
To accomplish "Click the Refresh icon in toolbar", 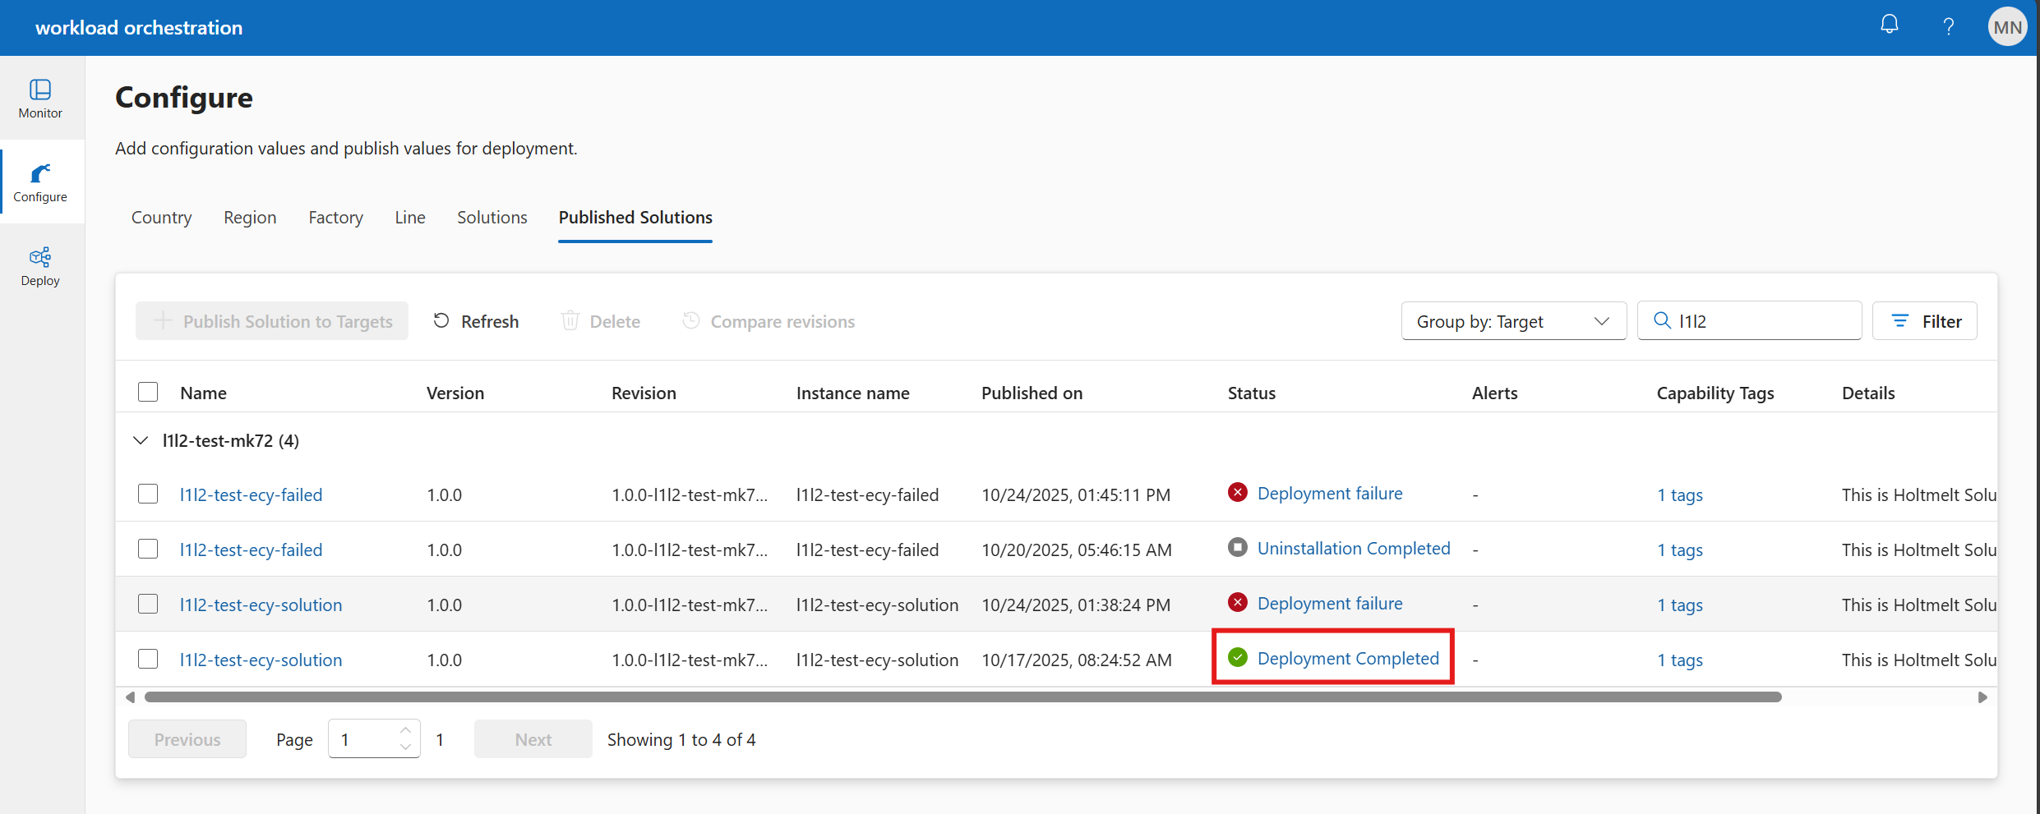I will [x=441, y=321].
